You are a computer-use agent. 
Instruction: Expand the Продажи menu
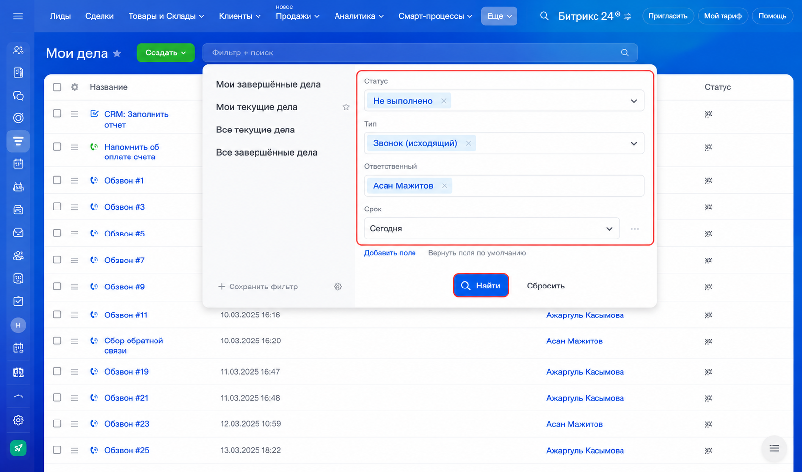click(x=298, y=16)
